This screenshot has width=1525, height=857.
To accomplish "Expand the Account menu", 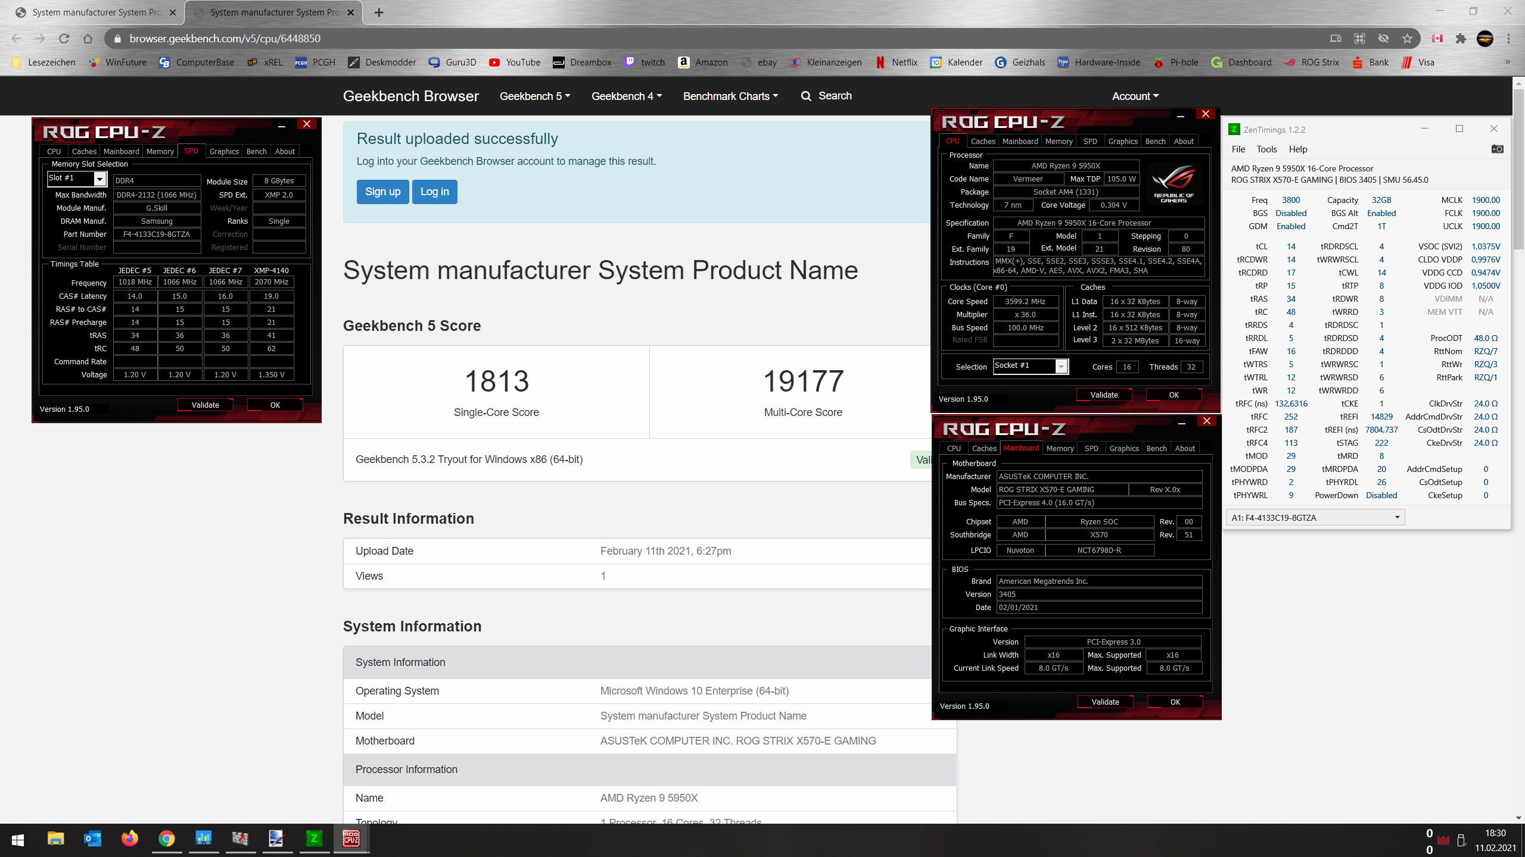I will click(1135, 96).
